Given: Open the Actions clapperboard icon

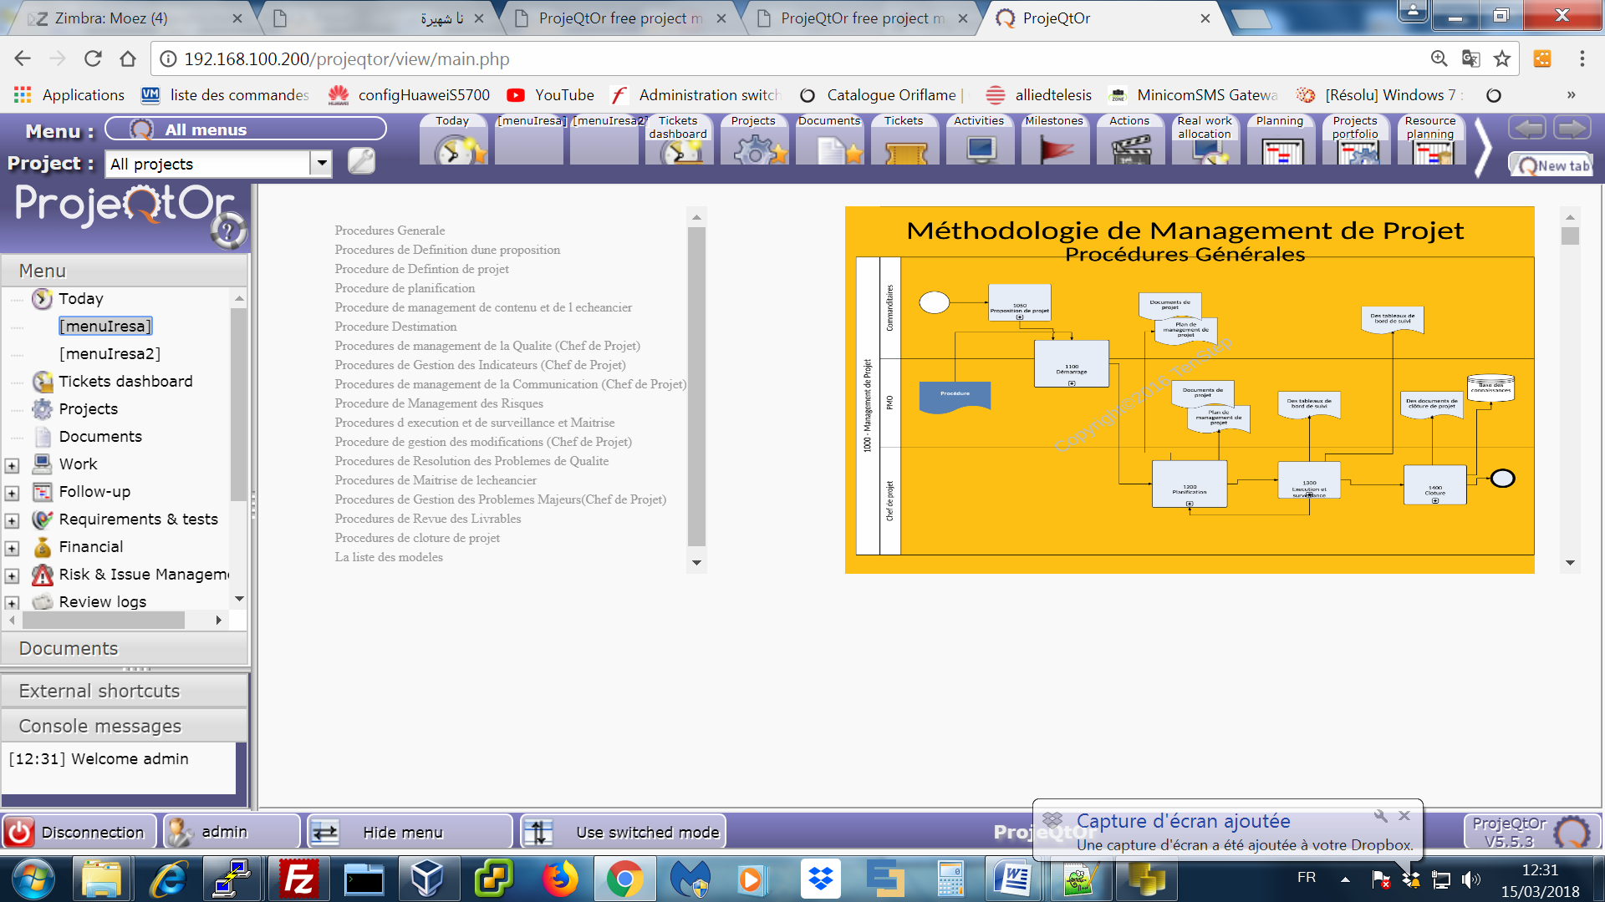Looking at the screenshot, I should (x=1130, y=151).
